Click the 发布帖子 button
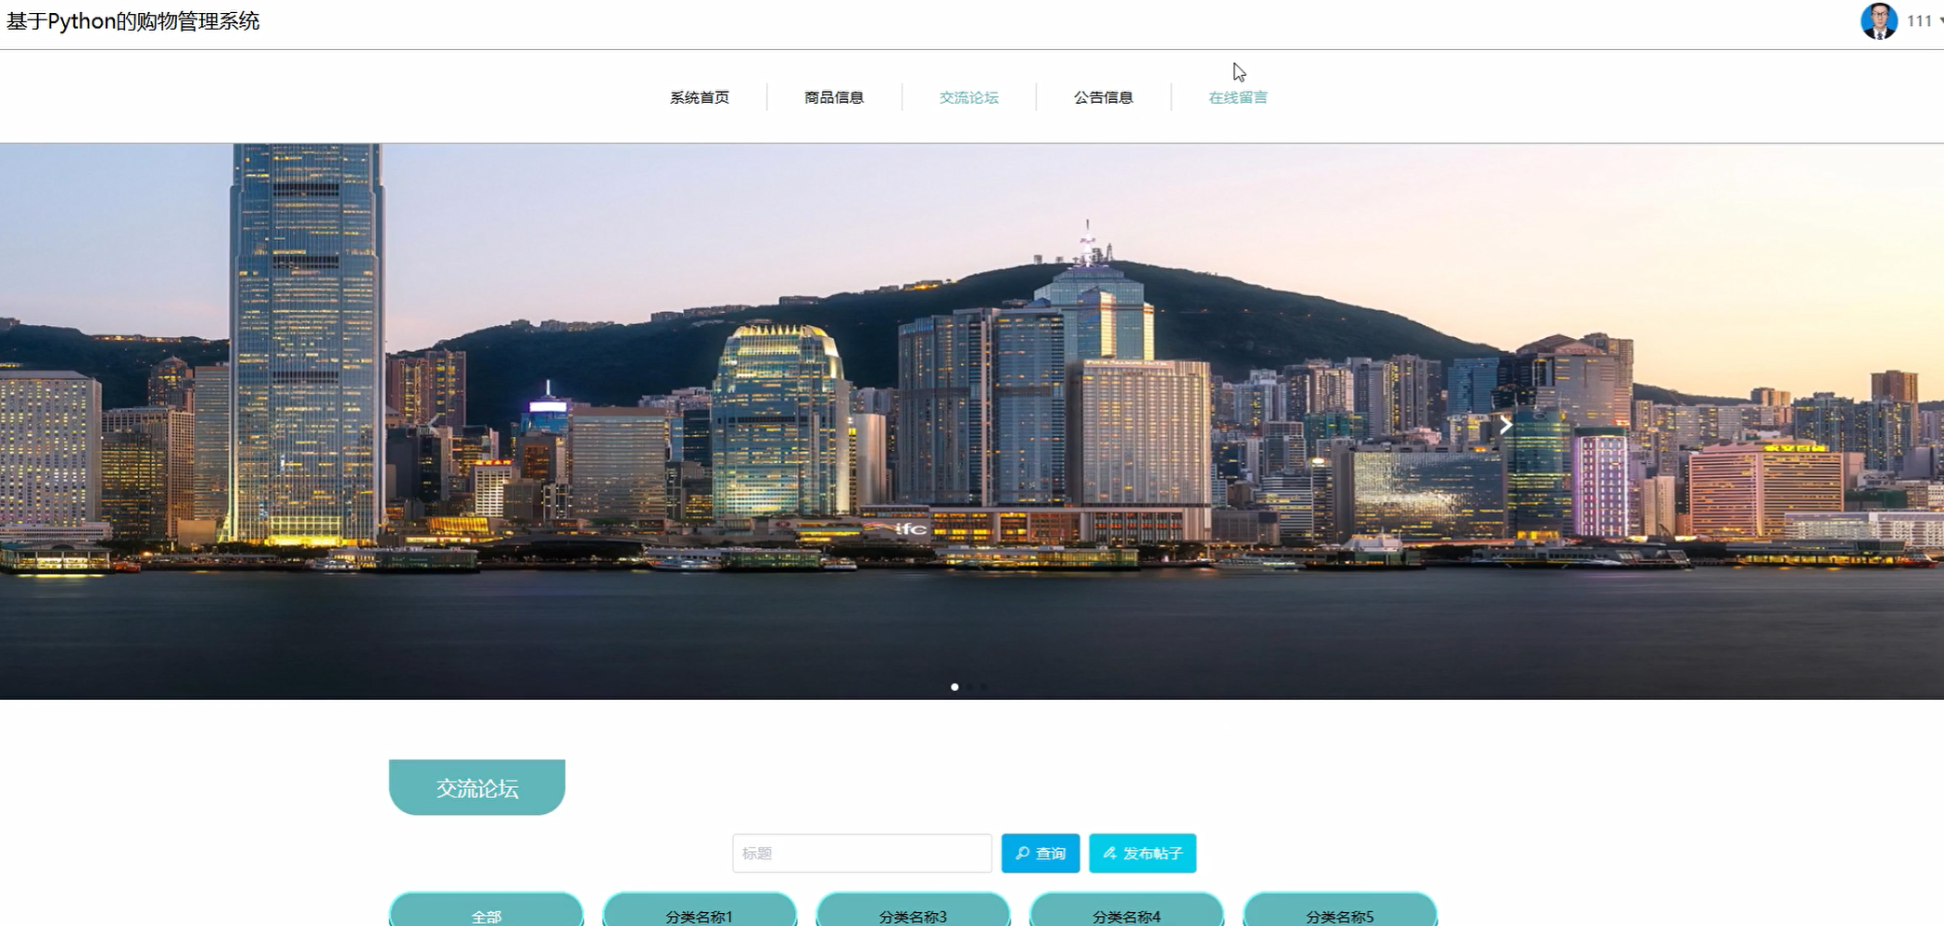 point(1142,853)
